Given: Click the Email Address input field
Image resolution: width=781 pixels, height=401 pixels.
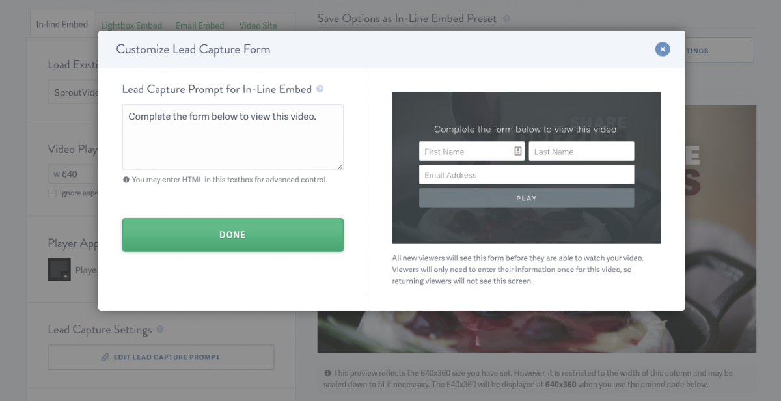Looking at the screenshot, I should click(x=526, y=174).
